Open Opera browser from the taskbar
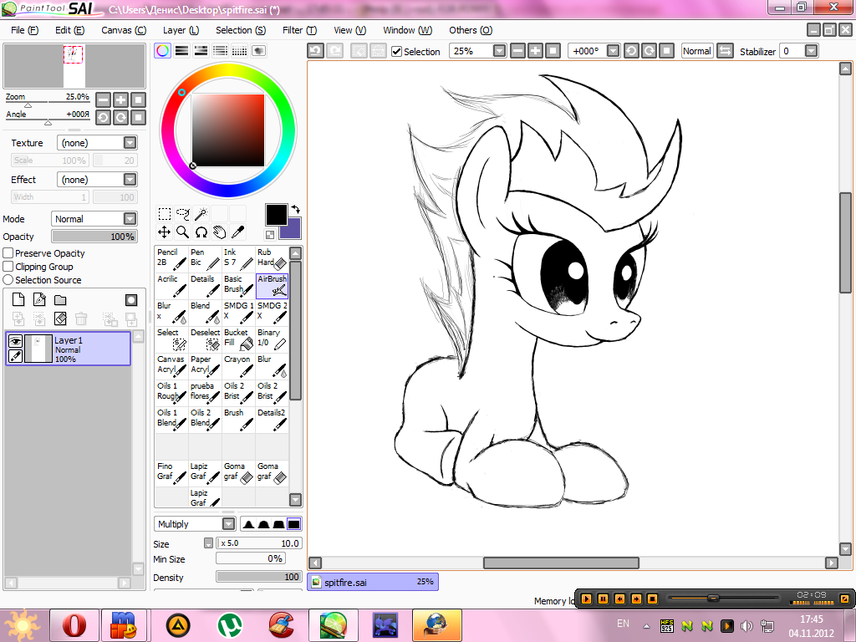856x642 pixels. [x=74, y=625]
